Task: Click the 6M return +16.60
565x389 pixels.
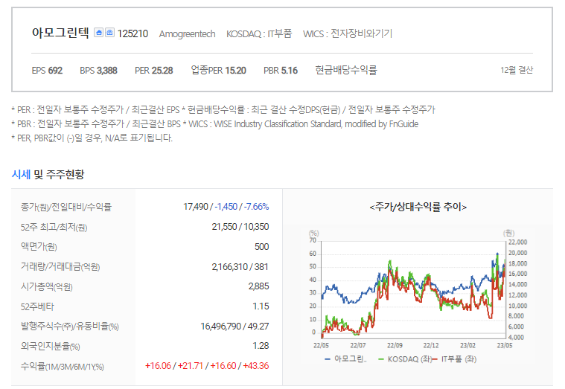Action: pos(223,366)
